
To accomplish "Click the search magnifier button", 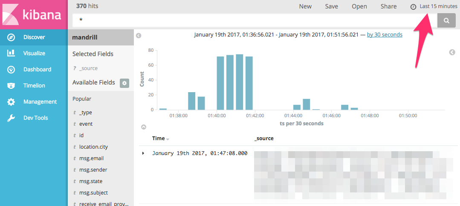I will click(446, 20).
